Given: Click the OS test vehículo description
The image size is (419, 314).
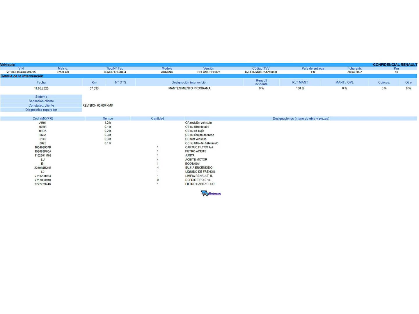Looking at the screenshot, I should click(x=196, y=139).
